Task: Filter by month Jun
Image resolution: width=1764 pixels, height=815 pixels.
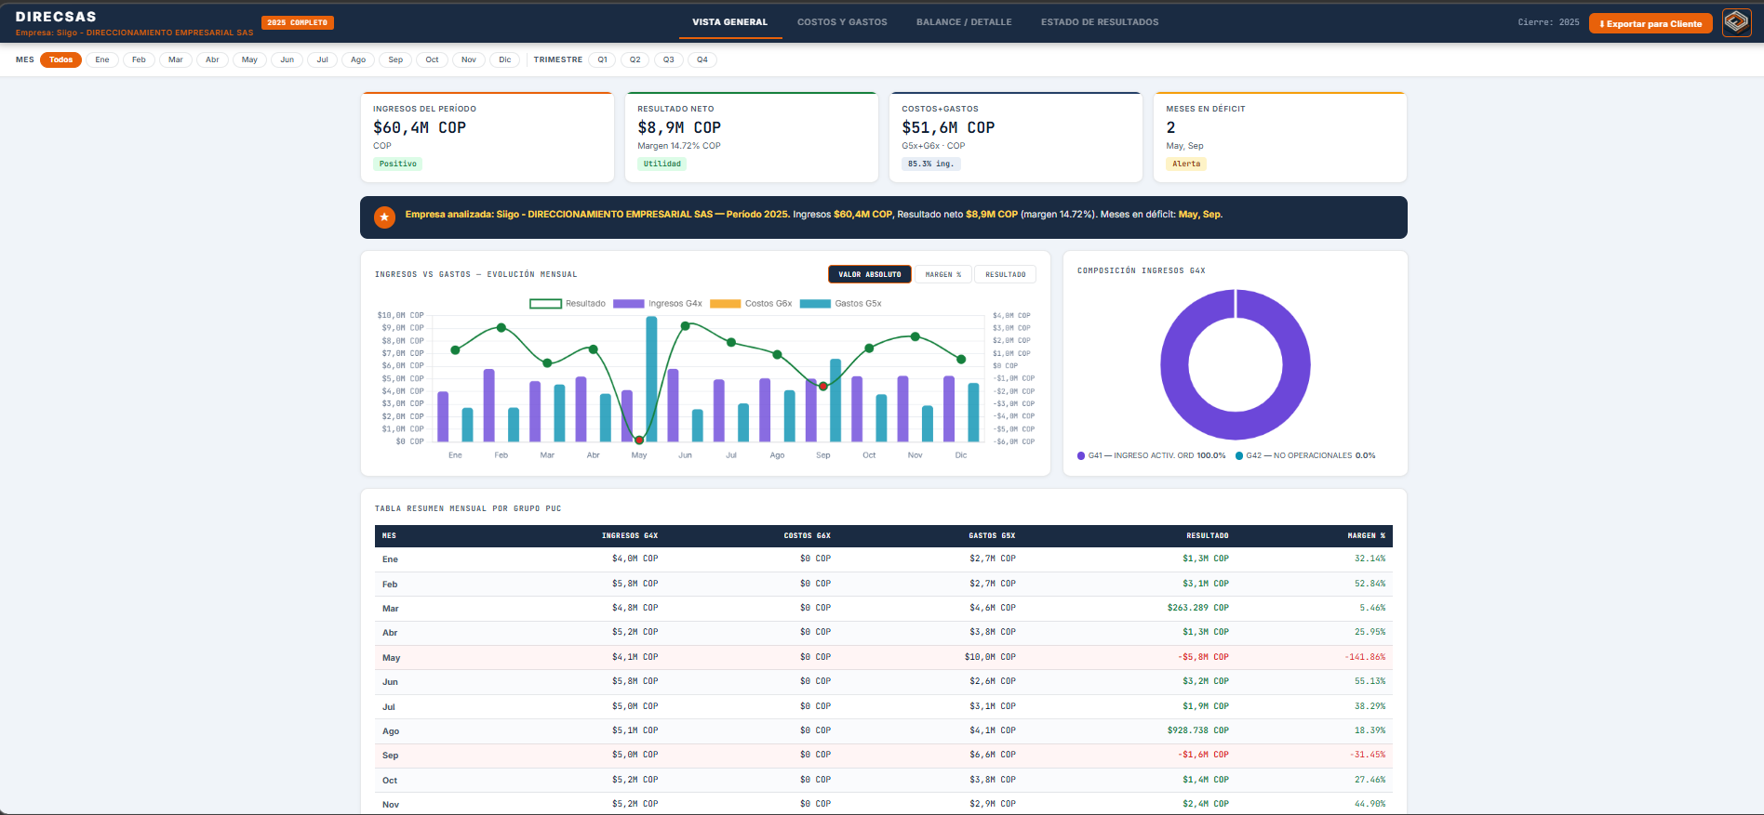Action: coord(287,59)
